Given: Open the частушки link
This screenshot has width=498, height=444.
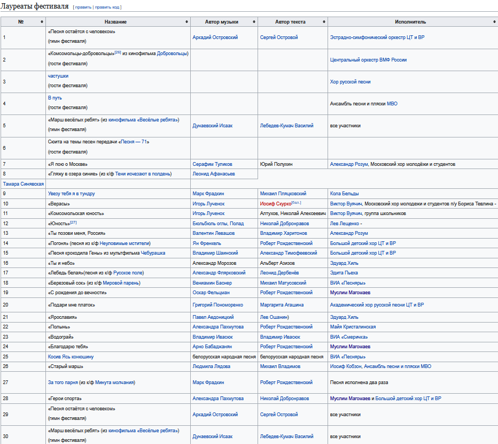Looking at the screenshot, I should (x=58, y=76).
